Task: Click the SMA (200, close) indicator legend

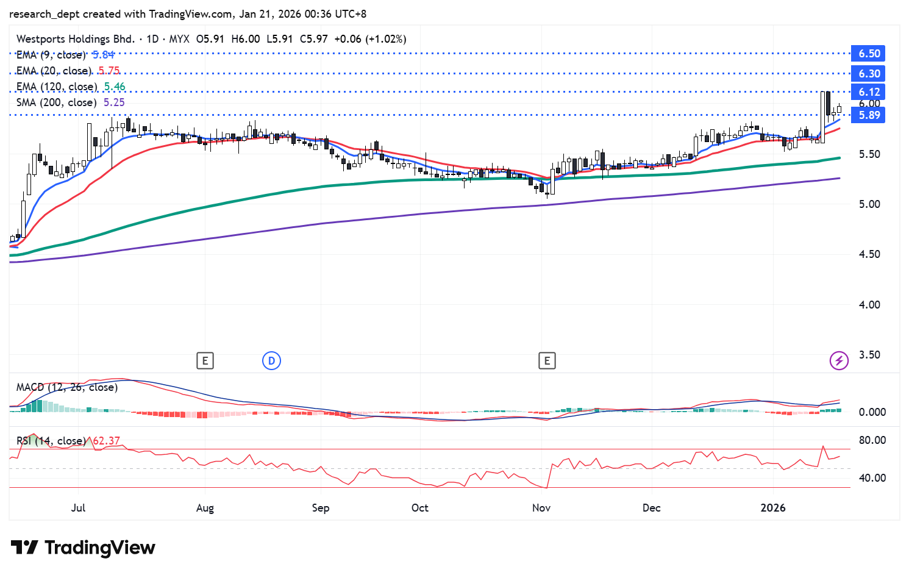Action: 57,102
